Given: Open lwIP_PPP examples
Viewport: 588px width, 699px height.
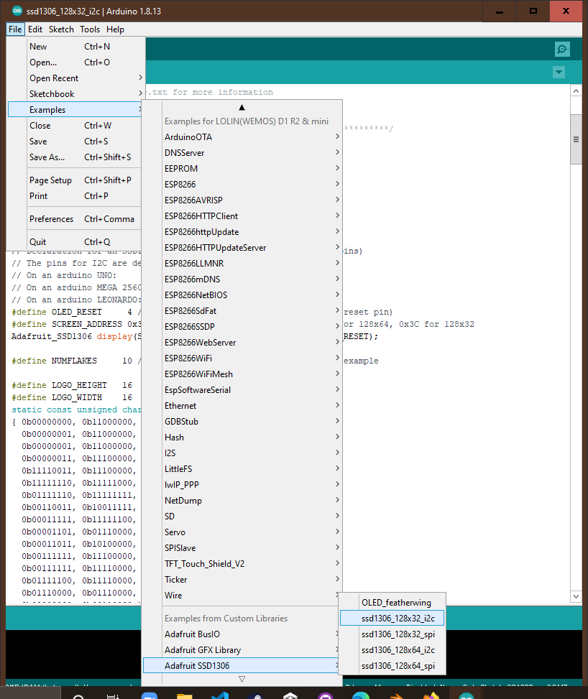Looking at the screenshot, I should (242, 485).
